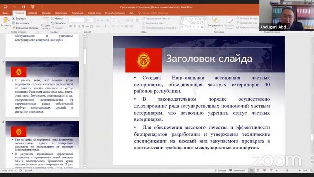This screenshot has width=314, height=177.
Task: Click Format Painter (Формат по образцу)
Action: 25,28
